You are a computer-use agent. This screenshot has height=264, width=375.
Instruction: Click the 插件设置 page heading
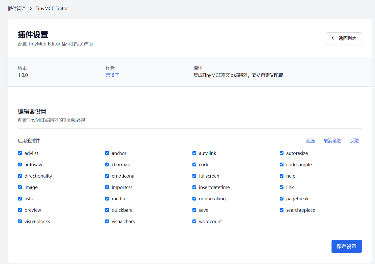coord(33,35)
